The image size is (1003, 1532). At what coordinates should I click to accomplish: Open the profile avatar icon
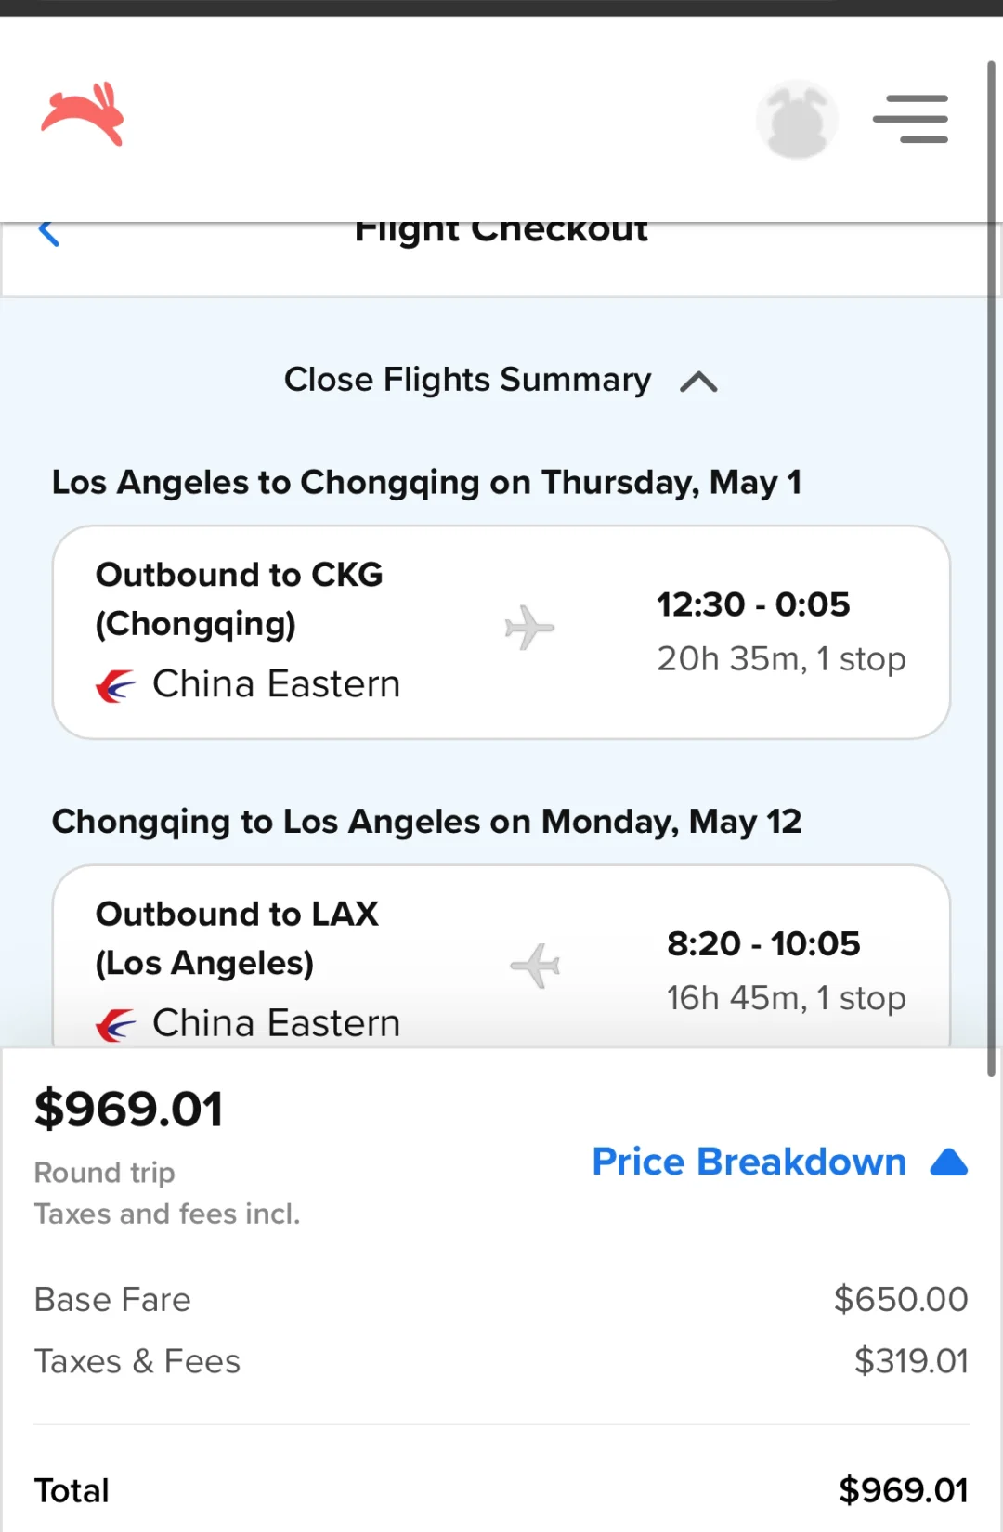pyautogui.click(x=796, y=119)
